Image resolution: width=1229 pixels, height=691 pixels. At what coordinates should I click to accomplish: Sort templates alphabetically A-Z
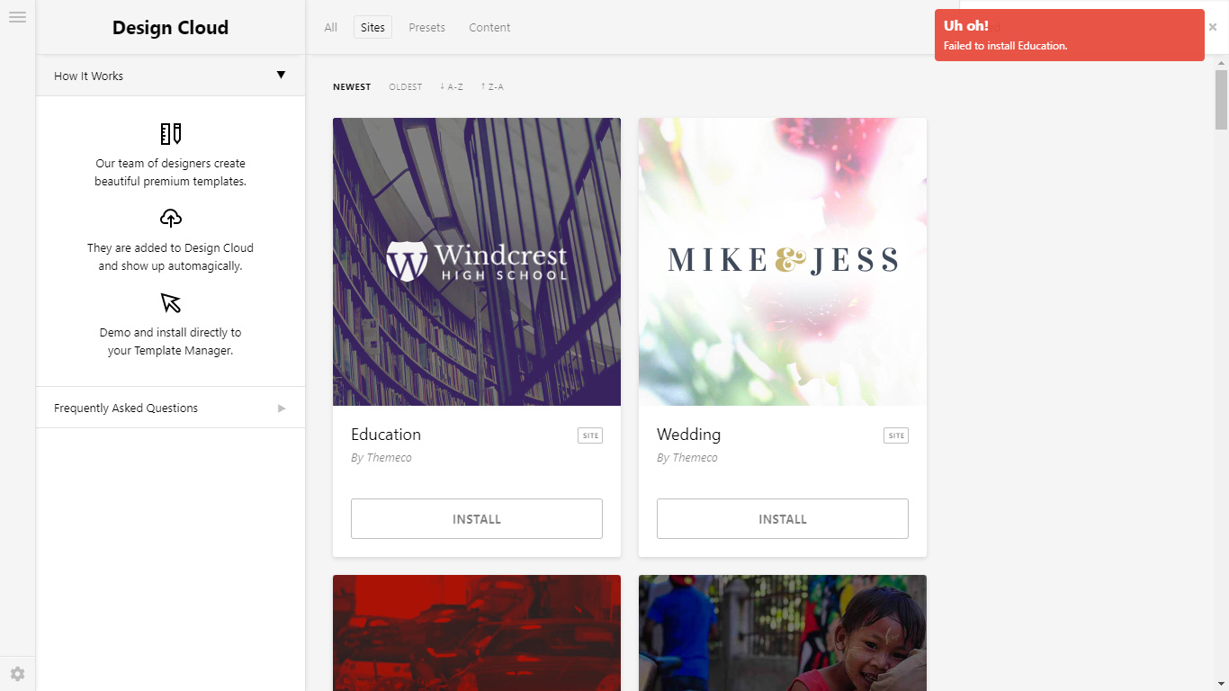(x=452, y=87)
